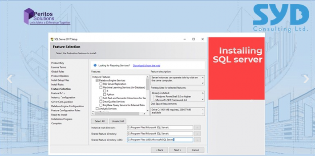The height and width of the screenshot is (156, 315).
Task: Select Product Key step in sidebar
Action: 58,63
